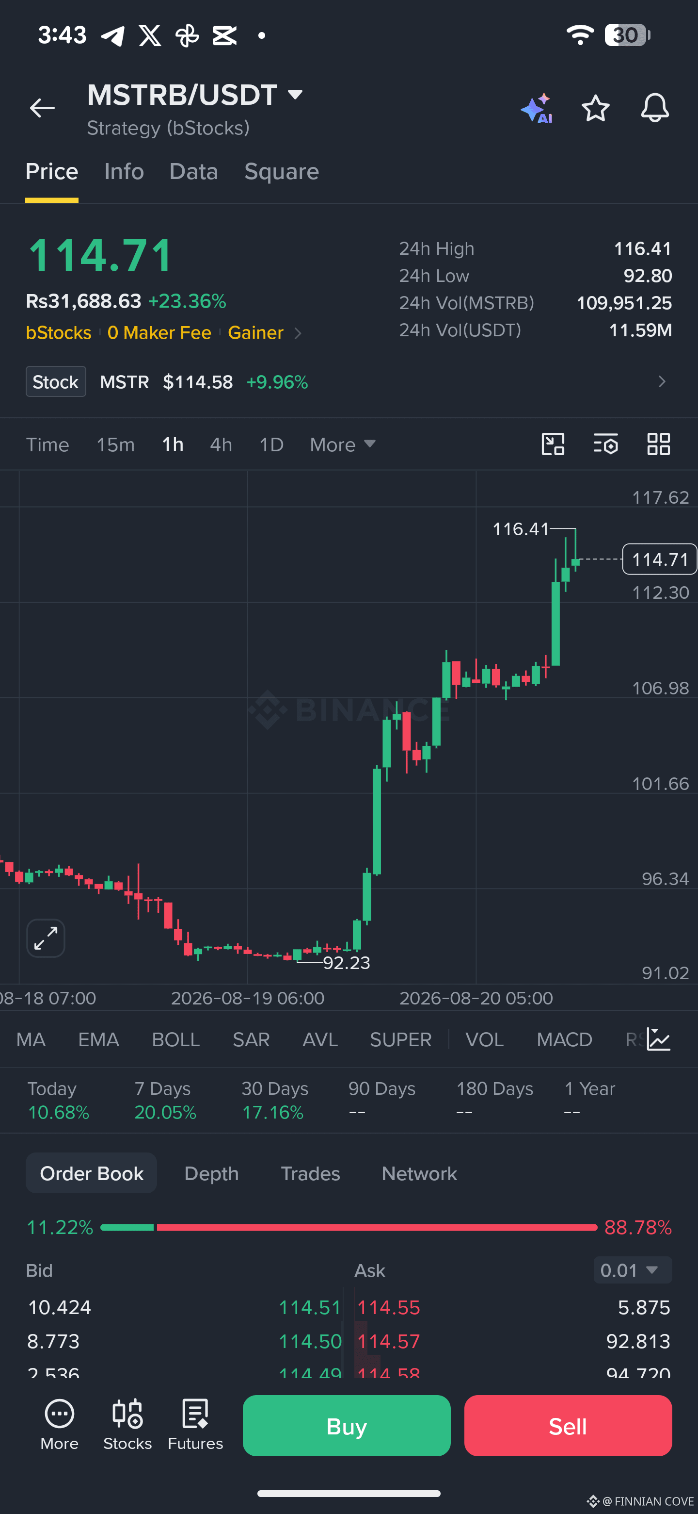Select 4h chart interval

point(222,444)
